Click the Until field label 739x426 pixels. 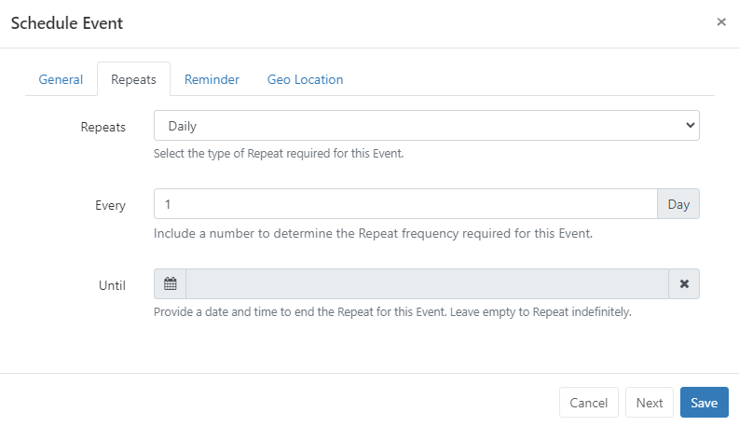point(112,284)
